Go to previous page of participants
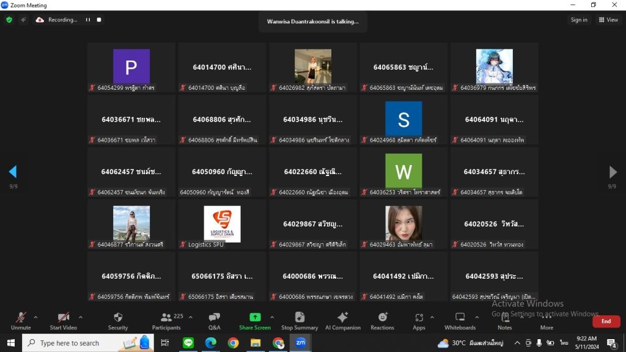Viewport: 626px width, 352px height. (13, 172)
